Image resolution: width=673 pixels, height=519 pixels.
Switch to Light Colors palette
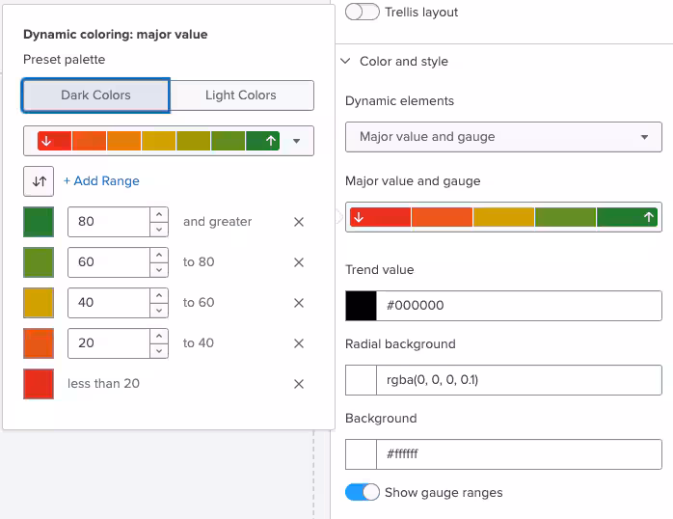241,96
